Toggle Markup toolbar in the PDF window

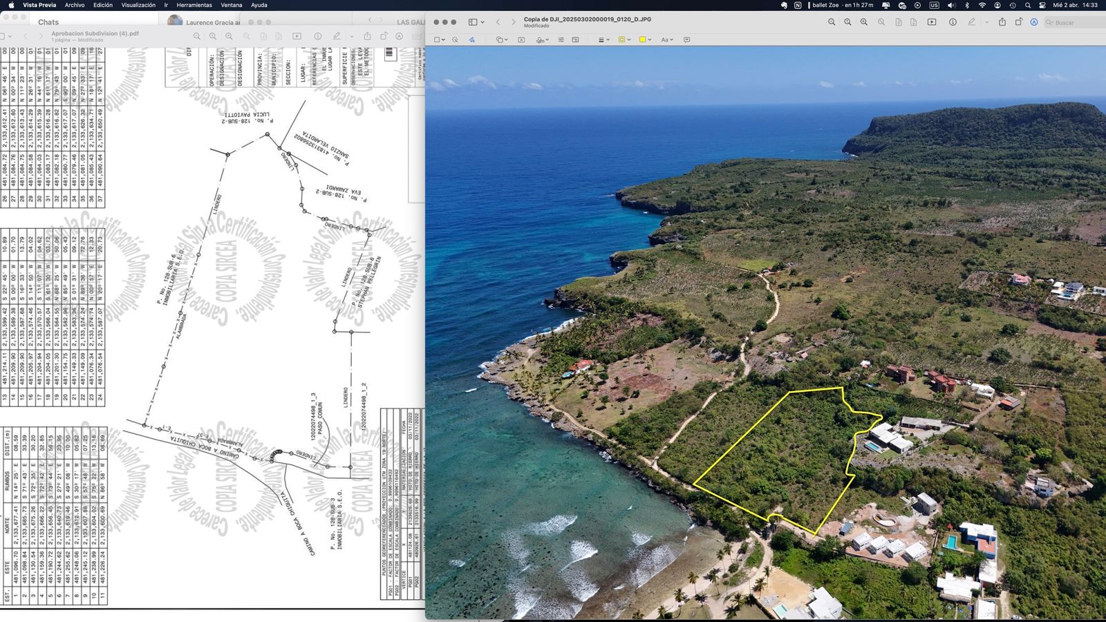tap(399, 36)
